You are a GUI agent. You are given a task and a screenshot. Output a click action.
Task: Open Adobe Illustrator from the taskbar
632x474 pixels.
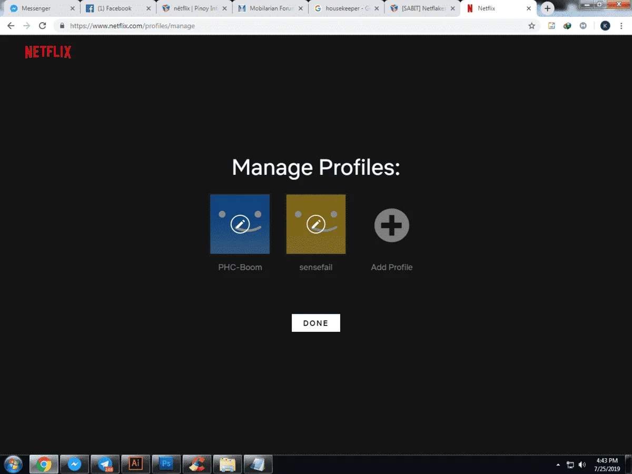click(135, 464)
